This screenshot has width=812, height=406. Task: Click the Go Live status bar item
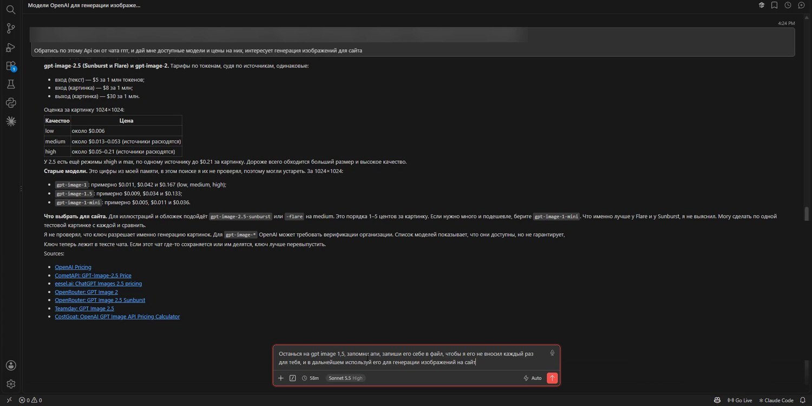740,401
